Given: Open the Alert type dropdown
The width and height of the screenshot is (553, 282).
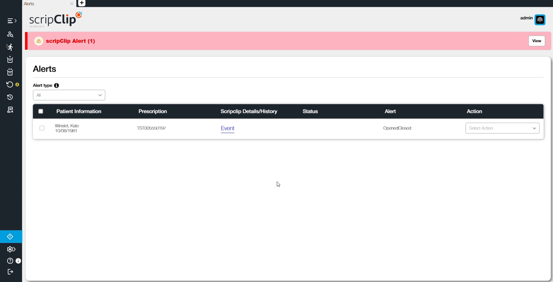Looking at the screenshot, I should click(x=69, y=95).
